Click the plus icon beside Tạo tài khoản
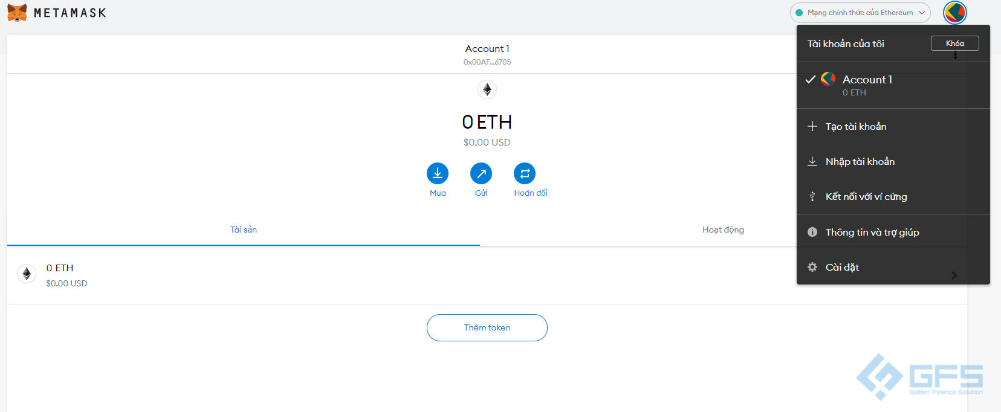 [x=812, y=126]
